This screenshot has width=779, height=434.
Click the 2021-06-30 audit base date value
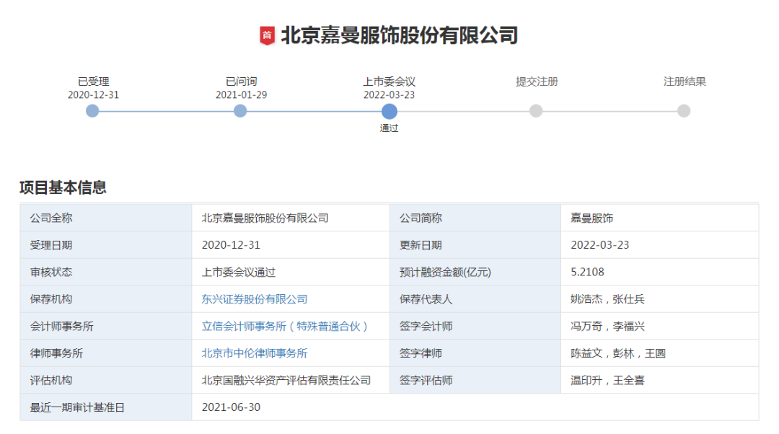tap(231, 407)
